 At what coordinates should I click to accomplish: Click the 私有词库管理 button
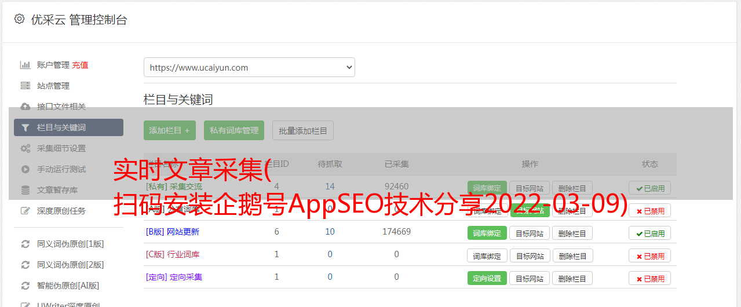[234, 130]
